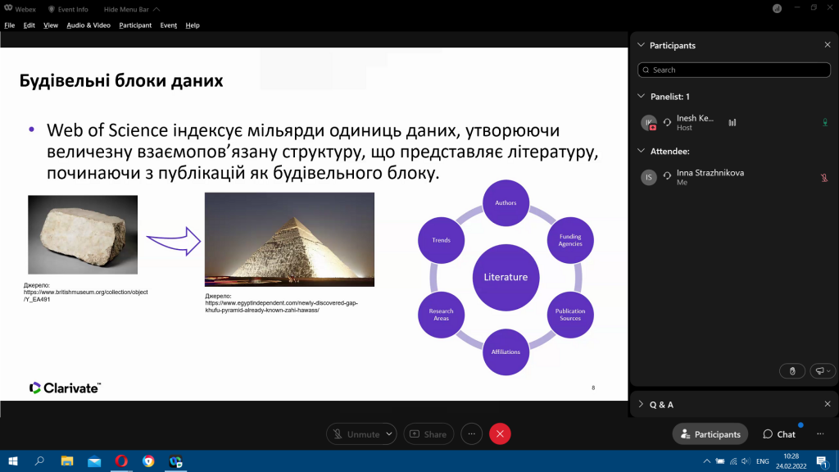The image size is (839, 472).
Task: Click the Share button
Action: pos(429,434)
